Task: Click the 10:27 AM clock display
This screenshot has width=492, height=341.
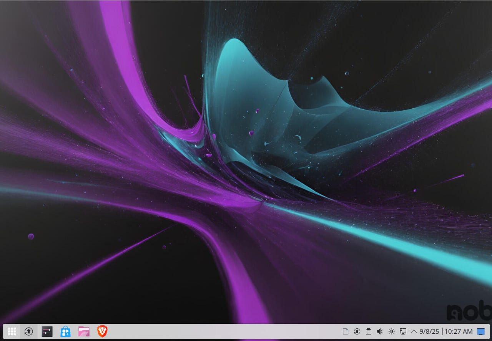Action: pyautogui.click(x=459, y=331)
